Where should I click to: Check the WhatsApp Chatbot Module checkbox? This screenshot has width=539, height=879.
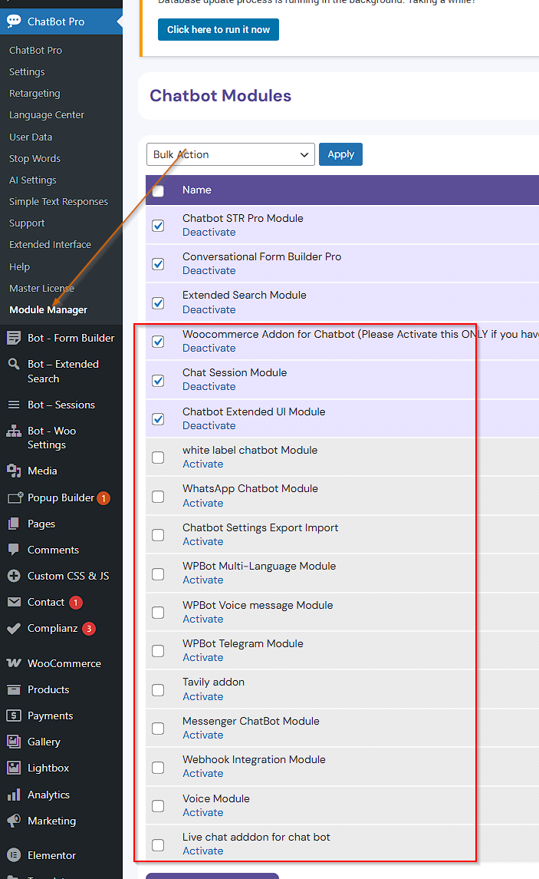tap(158, 497)
